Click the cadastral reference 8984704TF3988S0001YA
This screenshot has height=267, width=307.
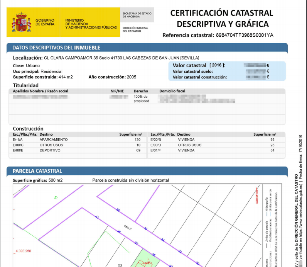[245, 35]
